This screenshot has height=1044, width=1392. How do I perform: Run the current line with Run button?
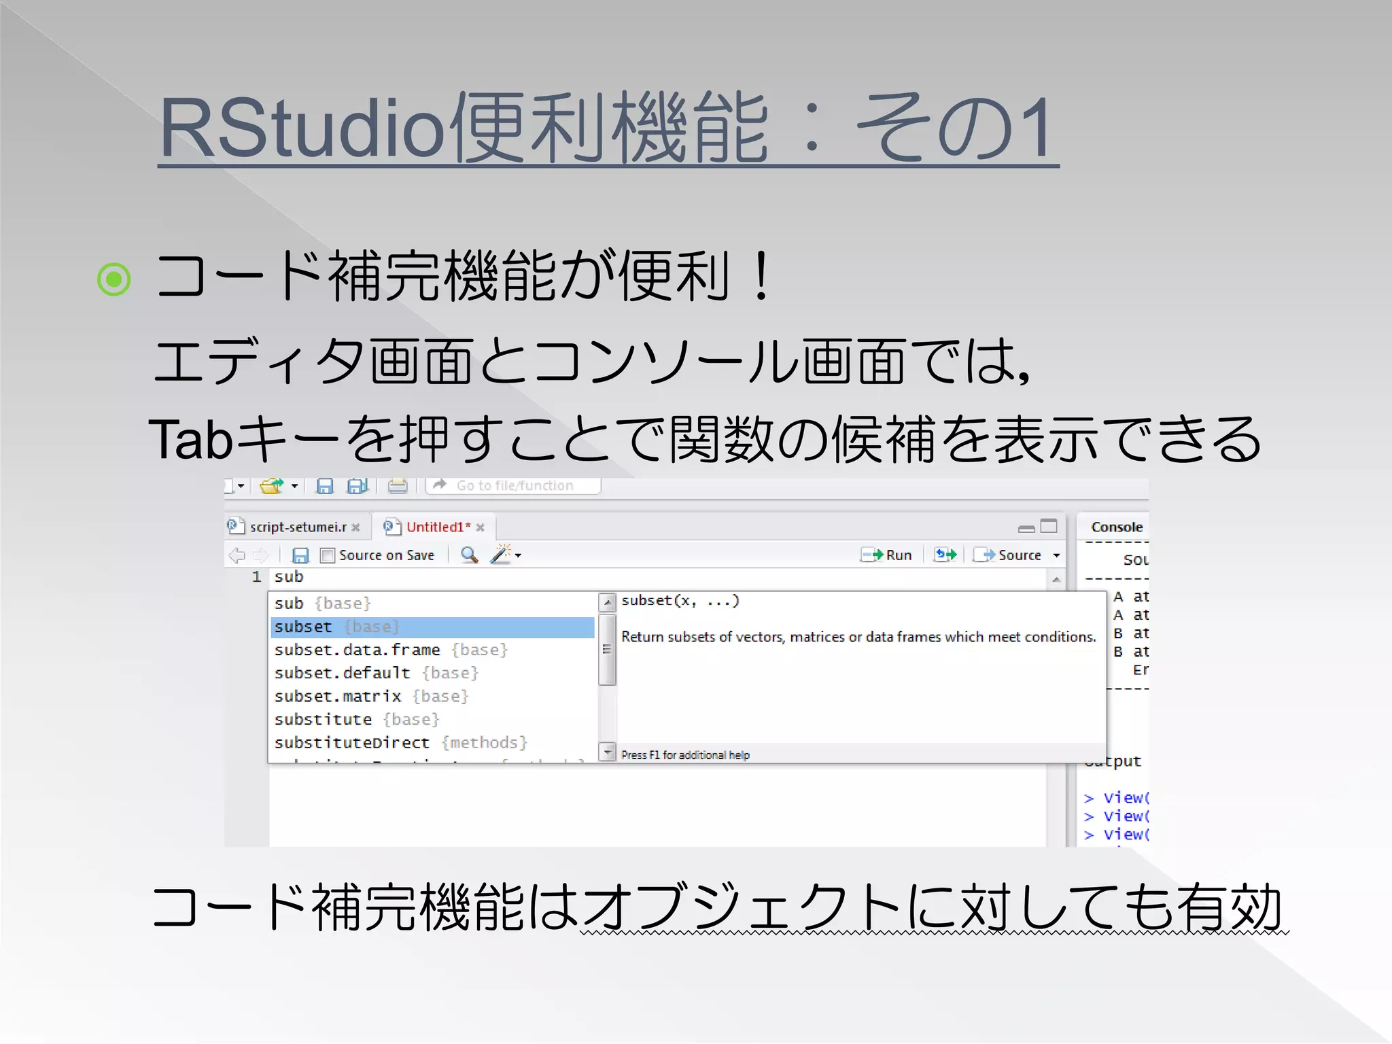click(886, 555)
